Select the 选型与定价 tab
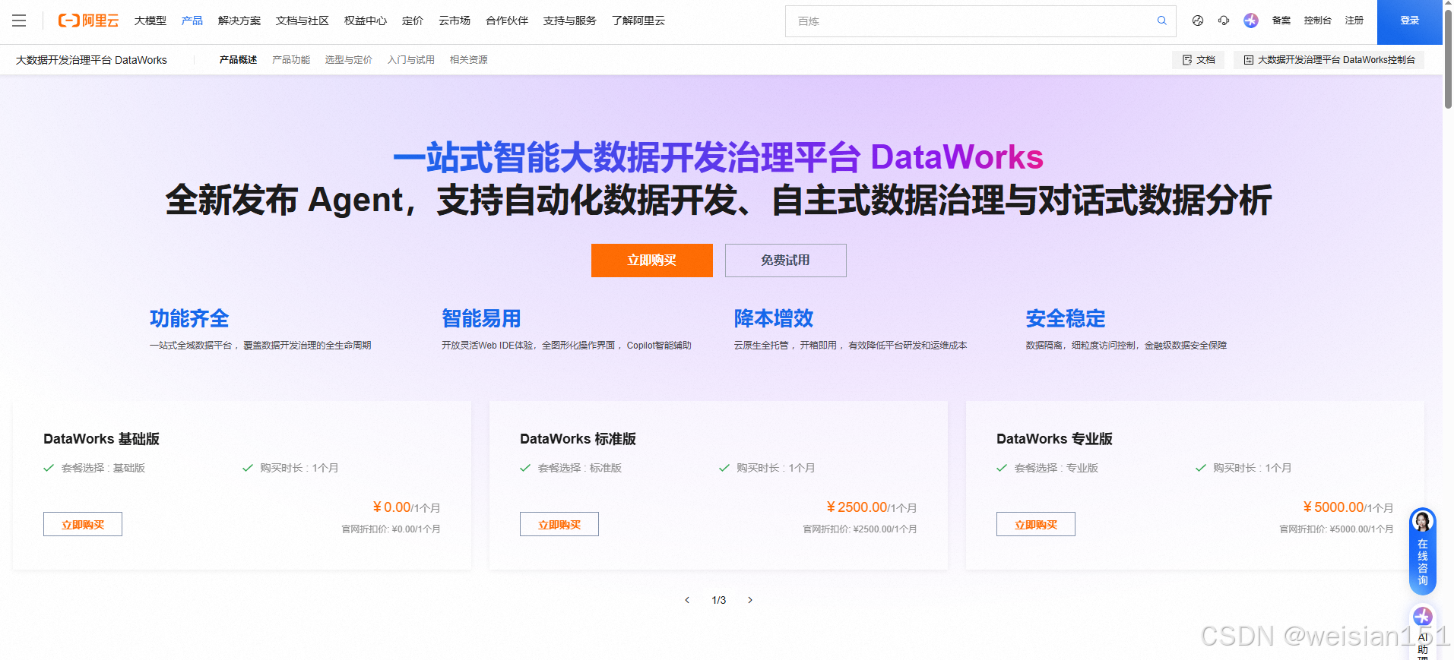The width and height of the screenshot is (1454, 660). [x=349, y=60]
